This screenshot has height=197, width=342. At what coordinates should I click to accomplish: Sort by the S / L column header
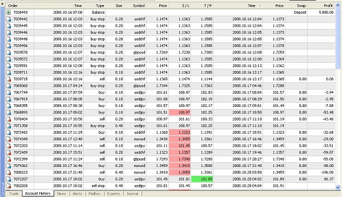180,5
